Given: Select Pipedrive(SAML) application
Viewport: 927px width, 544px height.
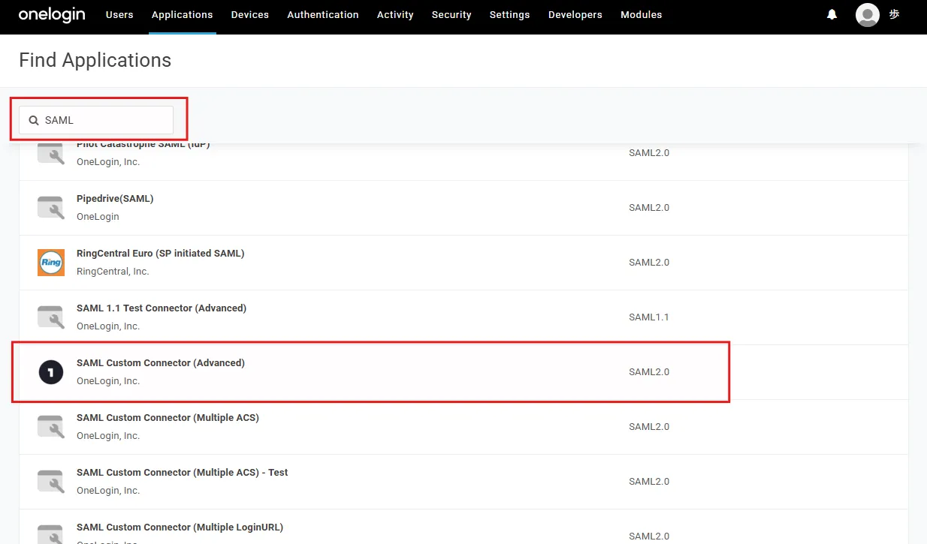Looking at the screenshot, I should tap(463, 208).
